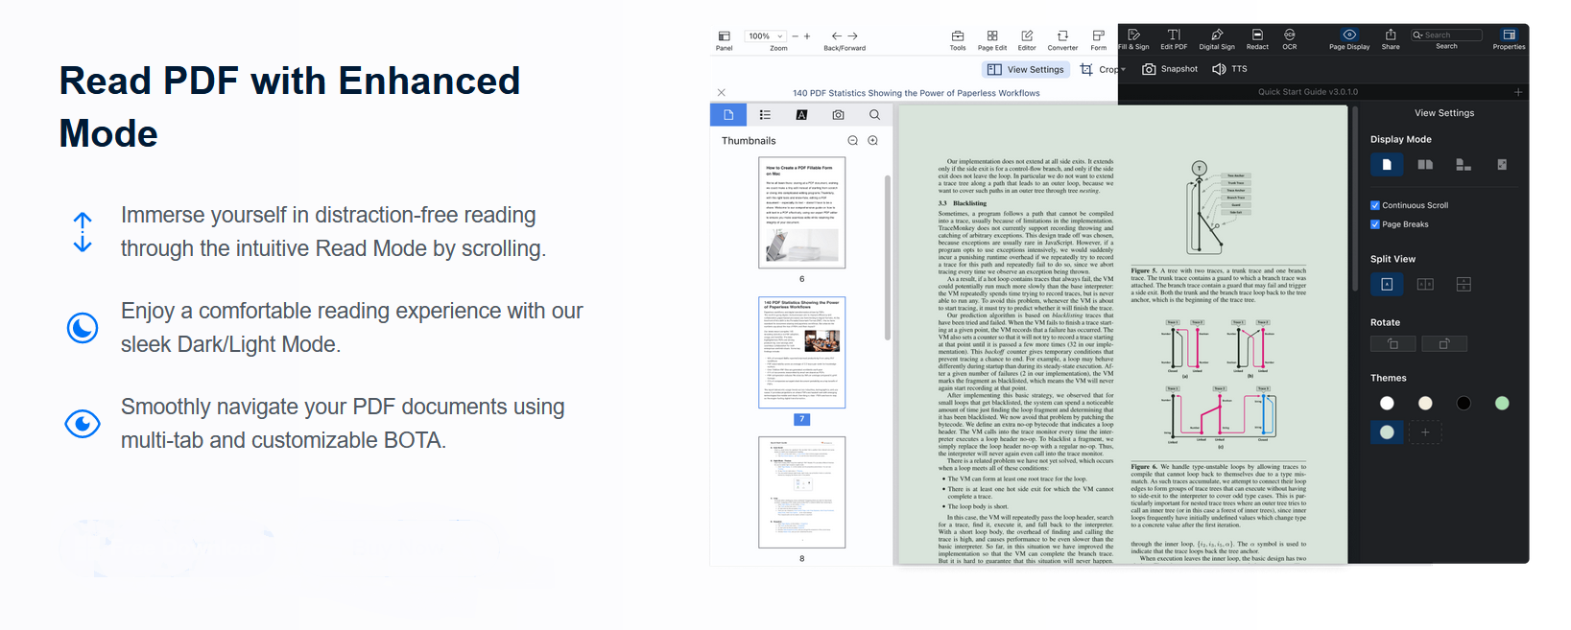This screenshot has height=630, width=1571.
Task: Open the Snapshots camera panel tab
Action: (838, 115)
